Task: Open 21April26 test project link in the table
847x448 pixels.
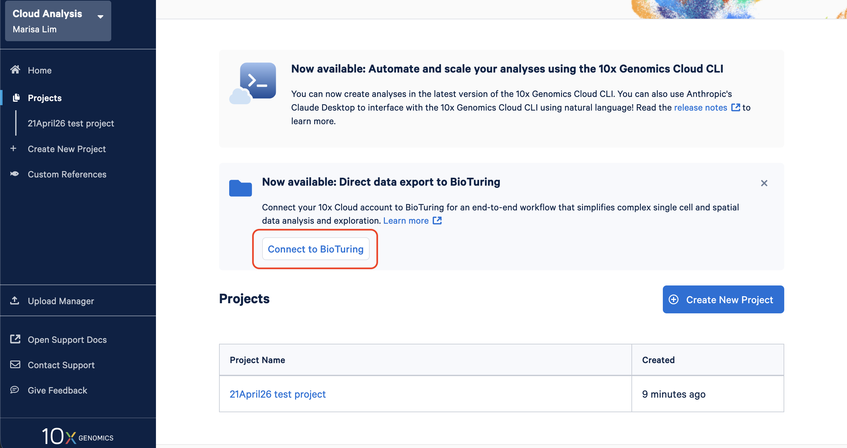Action: pyautogui.click(x=277, y=394)
